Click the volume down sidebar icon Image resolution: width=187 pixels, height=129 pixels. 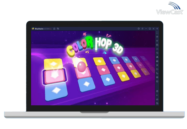(157, 41)
